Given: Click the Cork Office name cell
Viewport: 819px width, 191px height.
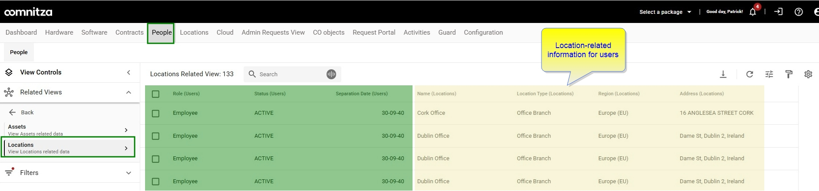Looking at the screenshot, I should (431, 113).
